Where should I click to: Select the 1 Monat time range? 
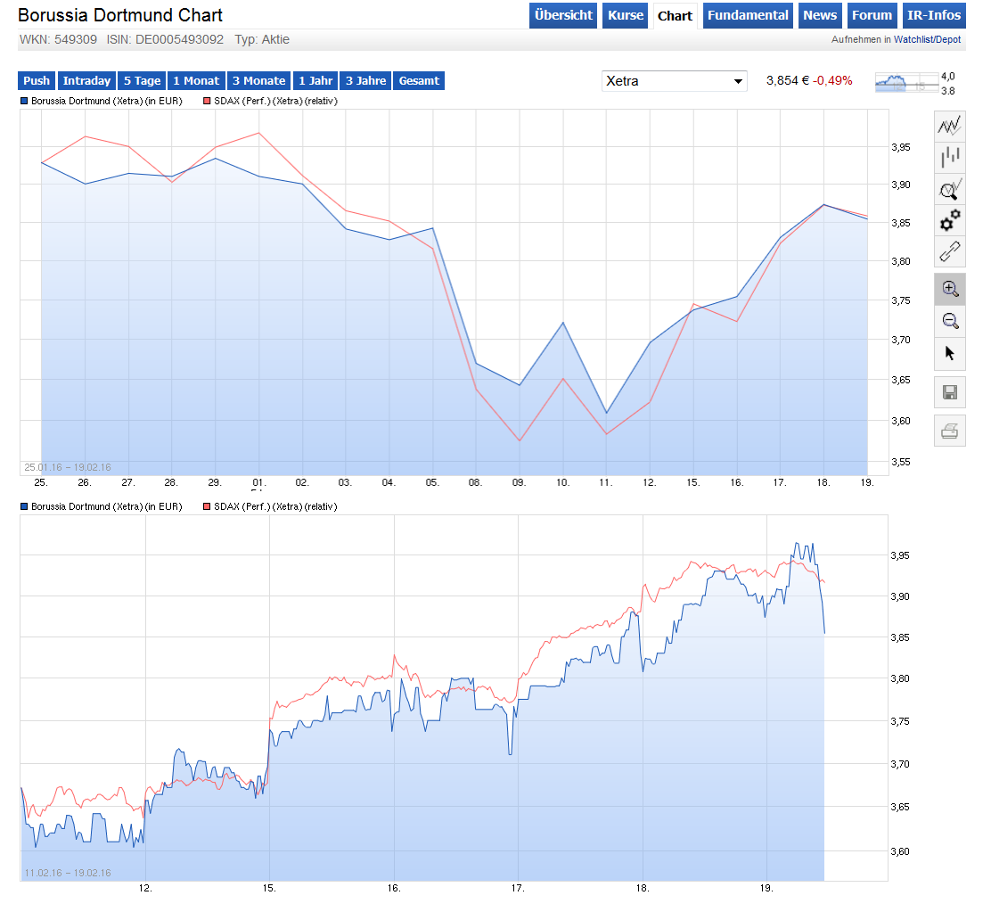pos(197,81)
